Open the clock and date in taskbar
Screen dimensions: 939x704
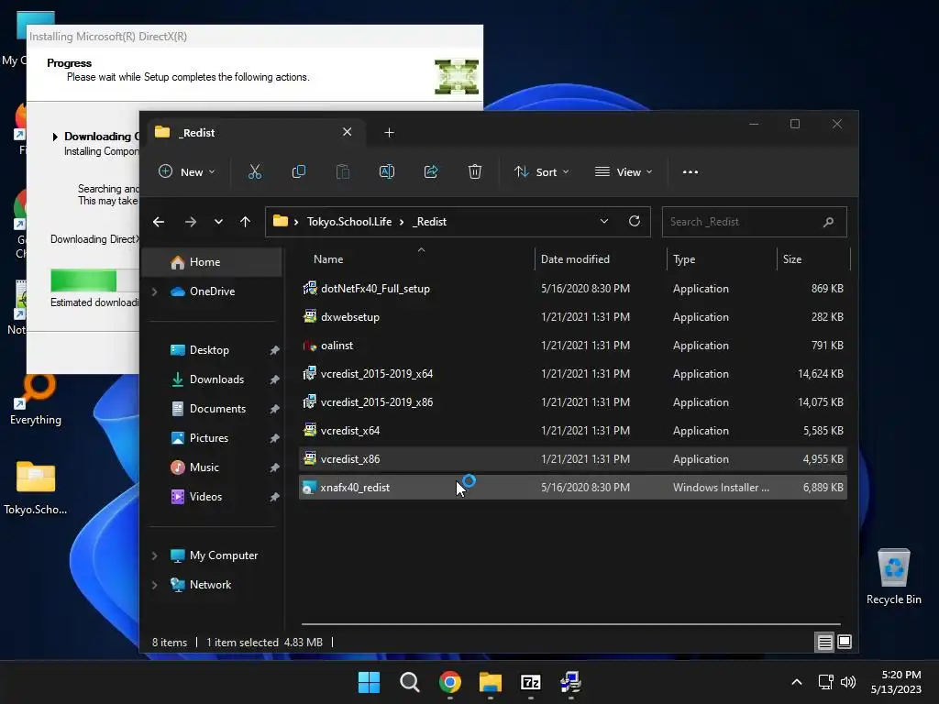pos(896,682)
